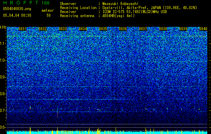
Task: Click the 0.8 kHz axis tick label
Action: click(x=3, y=94)
